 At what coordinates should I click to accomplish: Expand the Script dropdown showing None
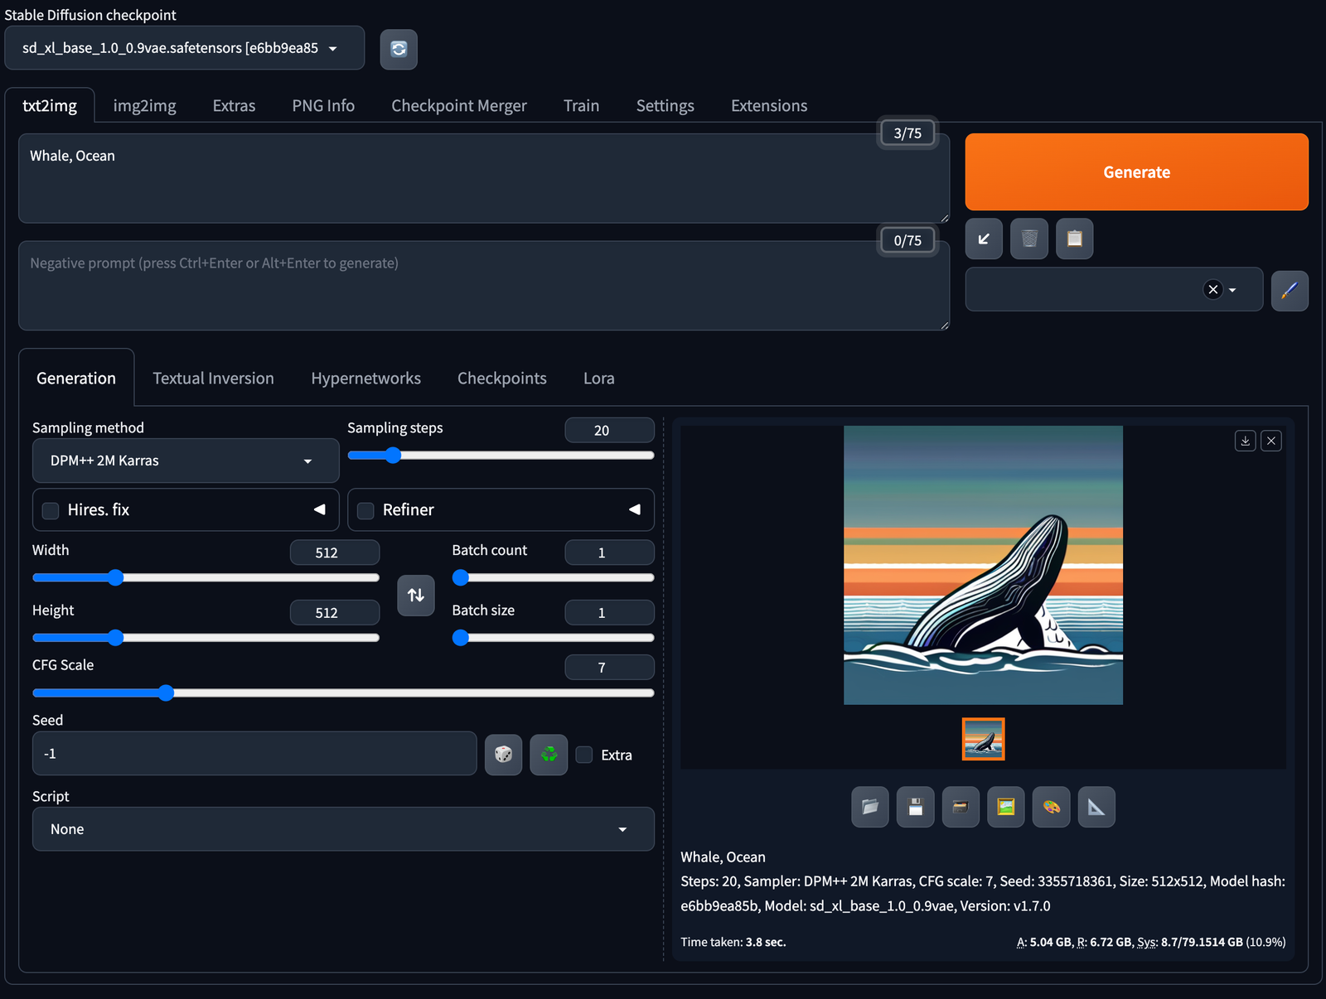point(343,829)
